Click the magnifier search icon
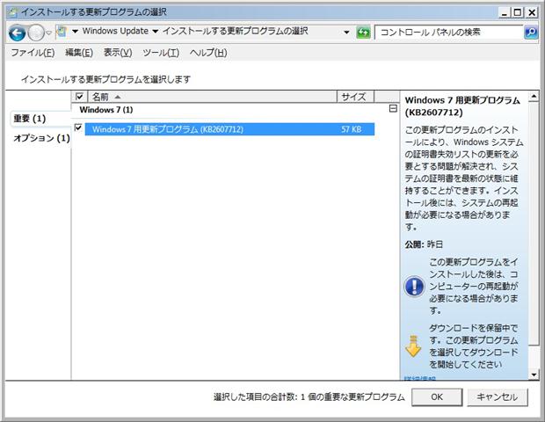This screenshot has height=422, width=545. 531,33
